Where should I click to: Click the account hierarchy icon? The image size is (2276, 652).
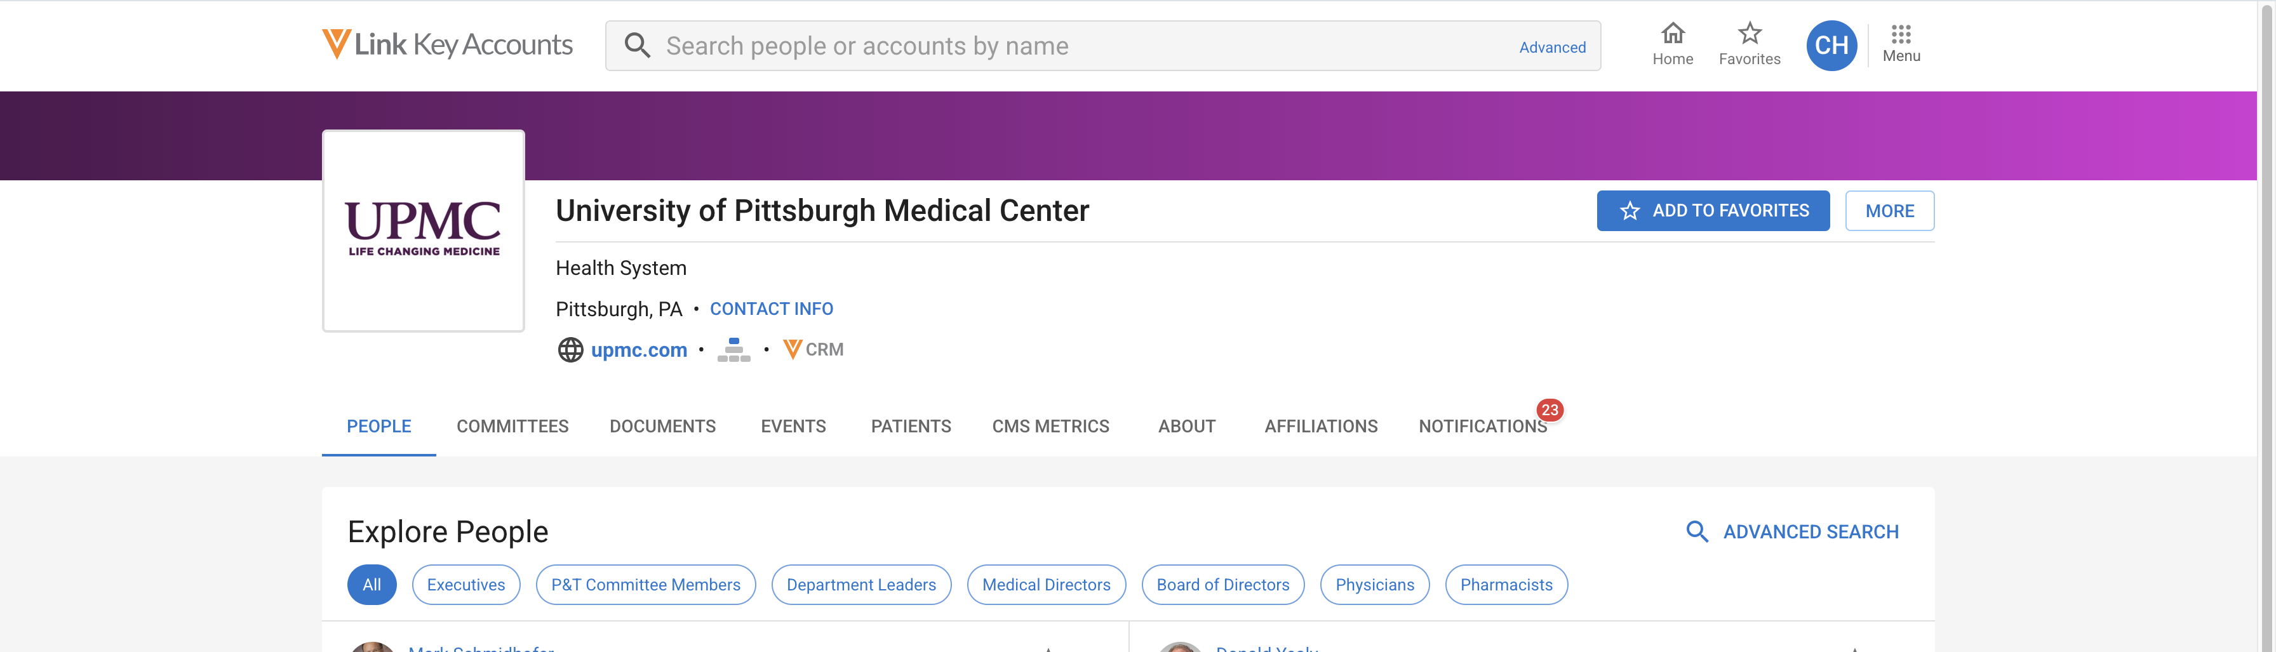point(733,350)
